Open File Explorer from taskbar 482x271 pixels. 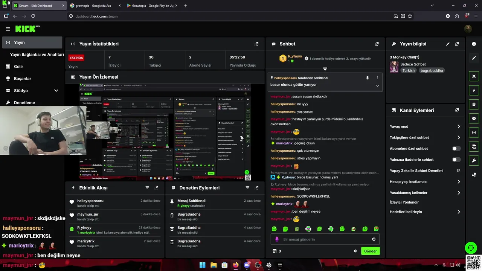tap(214, 265)
